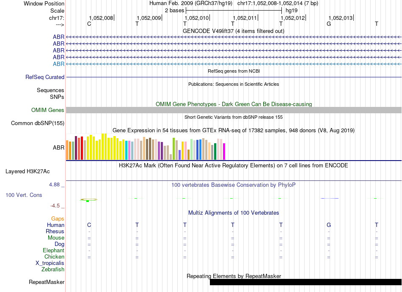402x292 pixels.
Task: Click base G in the Human alignment row
Action: (x=329, y=225)
